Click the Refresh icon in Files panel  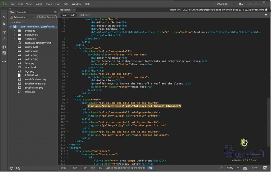coord(11,168)
